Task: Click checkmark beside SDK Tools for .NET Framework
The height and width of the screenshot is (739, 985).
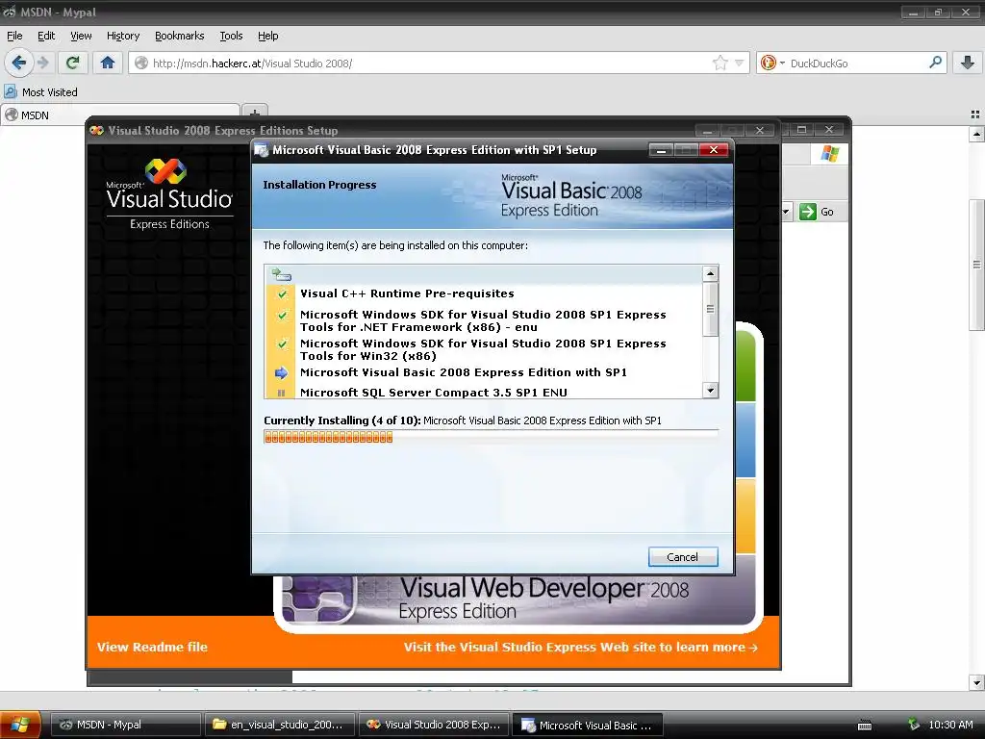Action: pyautogui.click(x=282, y=315)
